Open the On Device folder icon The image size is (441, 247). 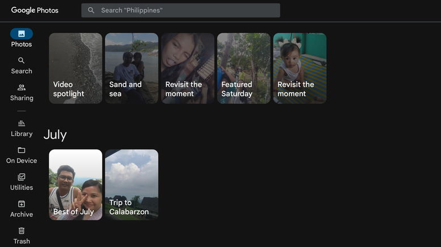[21, 150]
